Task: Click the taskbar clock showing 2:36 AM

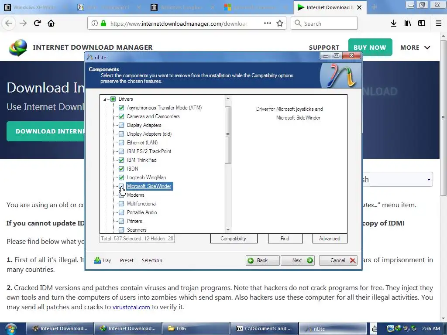Action: point(431,328)
